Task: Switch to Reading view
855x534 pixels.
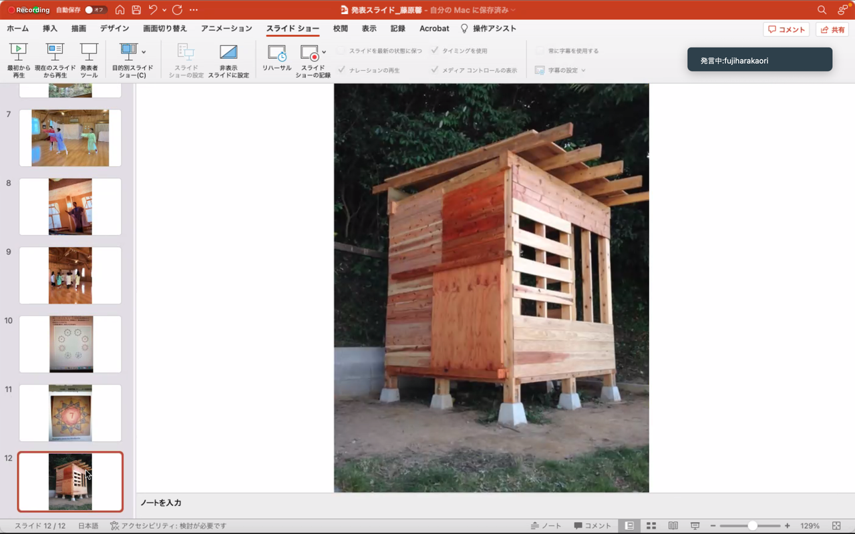Action: tap(673, 526)
